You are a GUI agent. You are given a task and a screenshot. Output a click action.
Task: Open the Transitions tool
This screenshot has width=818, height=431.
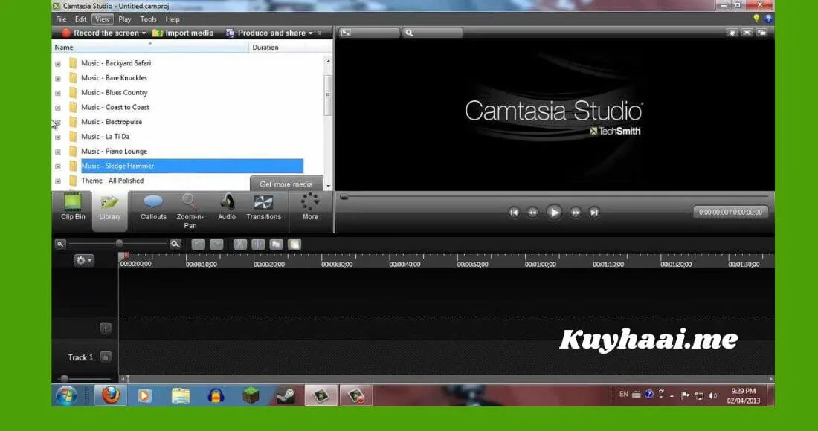coord(263,207)
